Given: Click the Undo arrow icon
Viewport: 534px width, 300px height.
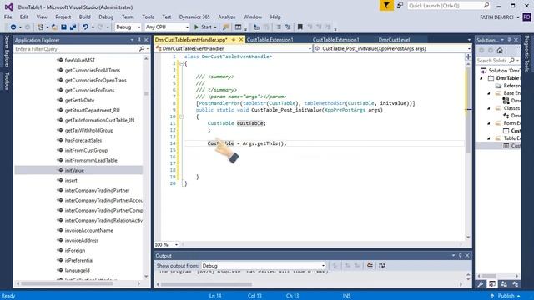Looking at the screenshot, I should pos(85,27).
